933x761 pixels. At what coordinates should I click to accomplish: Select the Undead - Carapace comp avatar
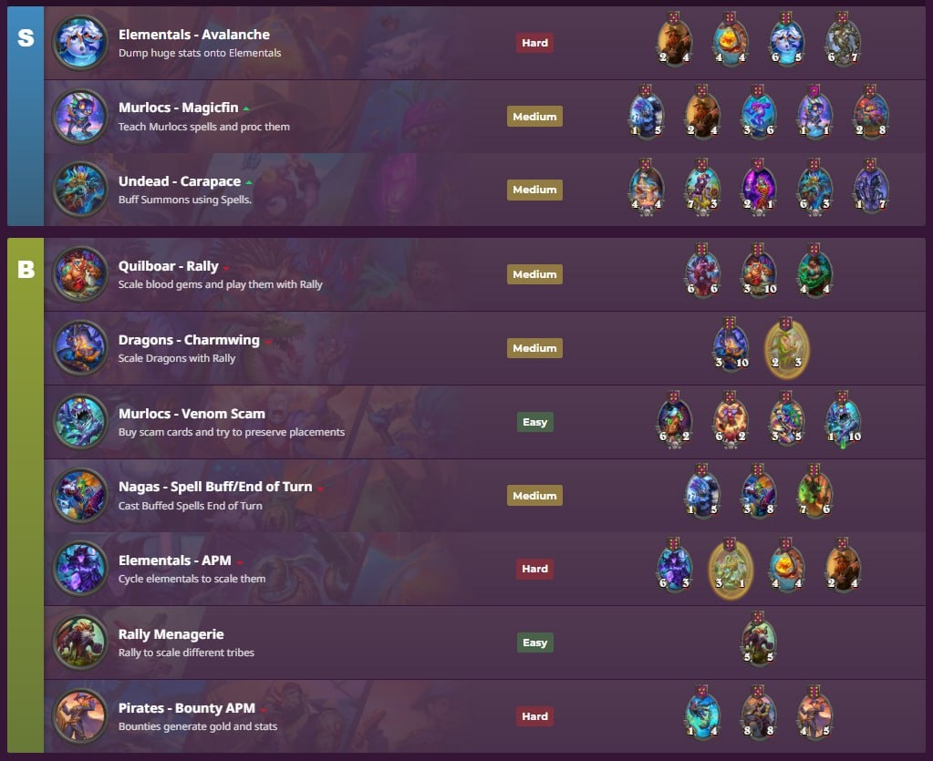pos(79,190)
